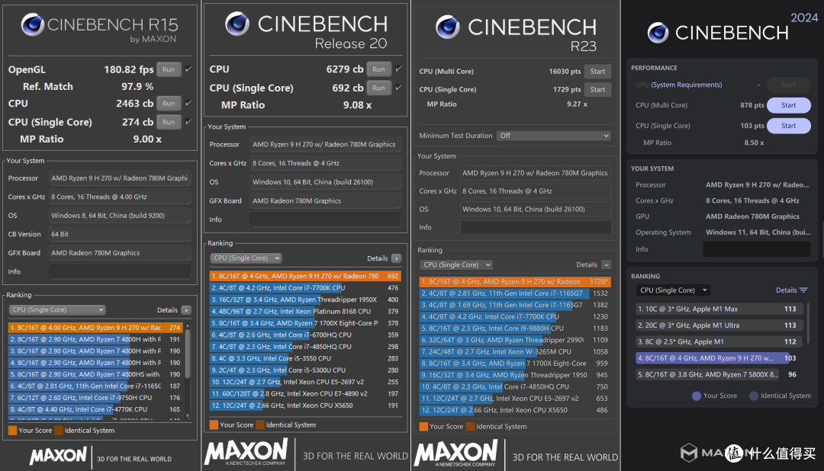Viewport: 824px width, 471px height.
Task: Select R23 ranking row Xeon W-3265M
Action: coord(515,352)
